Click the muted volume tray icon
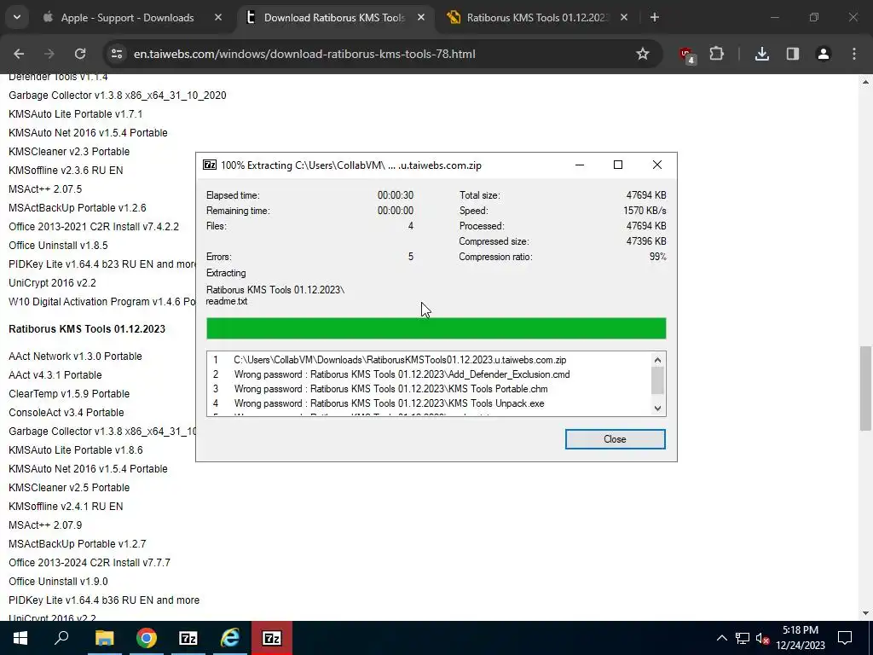This screenshot has height=655, width=873. [x=762, y=638]
